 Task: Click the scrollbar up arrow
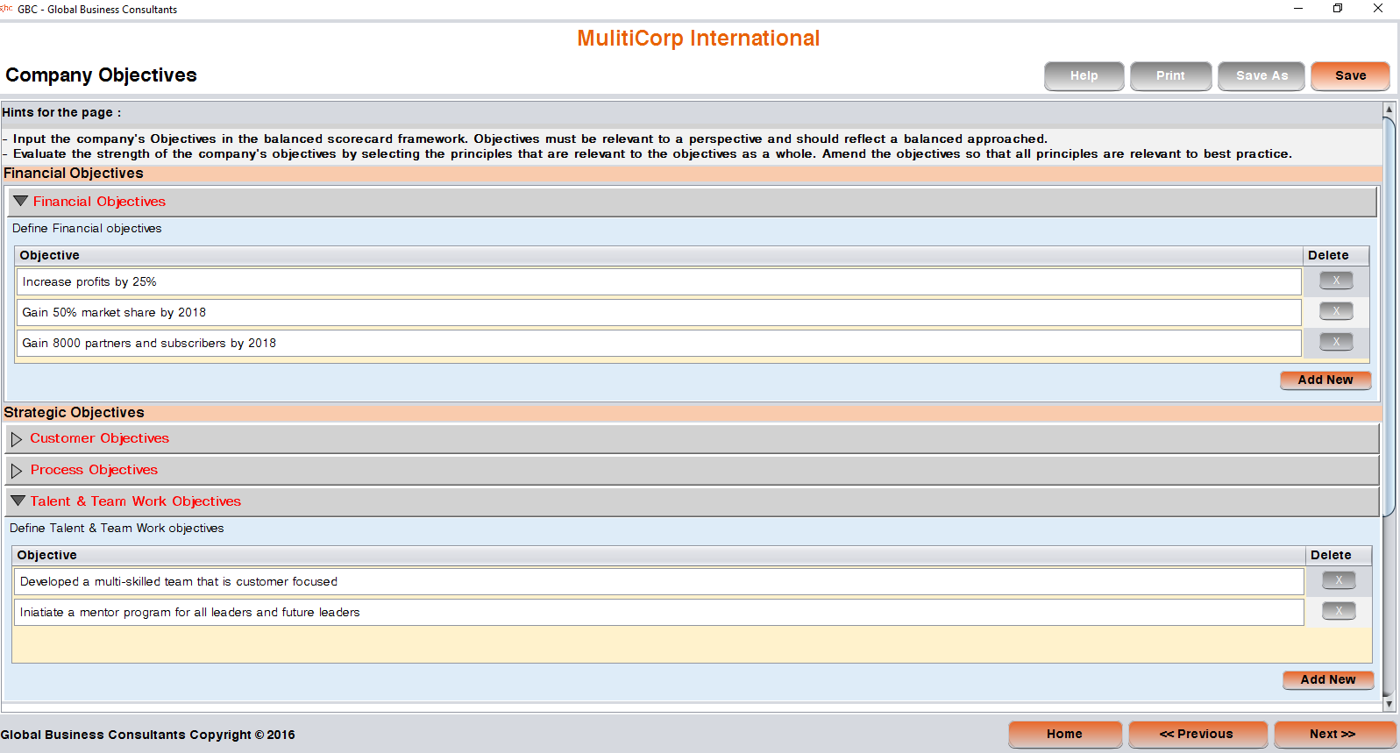(x=1389, y=110)
